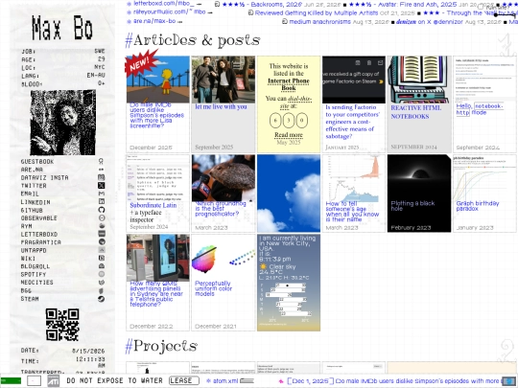Open the 'Reactive HTML Notebooks' article
This screenshot has height=388, width=518.
[x=415, y=112]
